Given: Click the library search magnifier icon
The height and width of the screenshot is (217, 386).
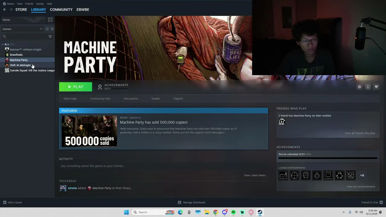Looking at the screenshot, I should 4,36.
